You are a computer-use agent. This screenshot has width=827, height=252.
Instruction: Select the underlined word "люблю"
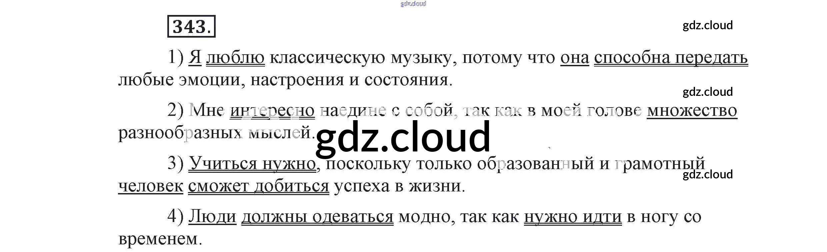click(235, 57)
